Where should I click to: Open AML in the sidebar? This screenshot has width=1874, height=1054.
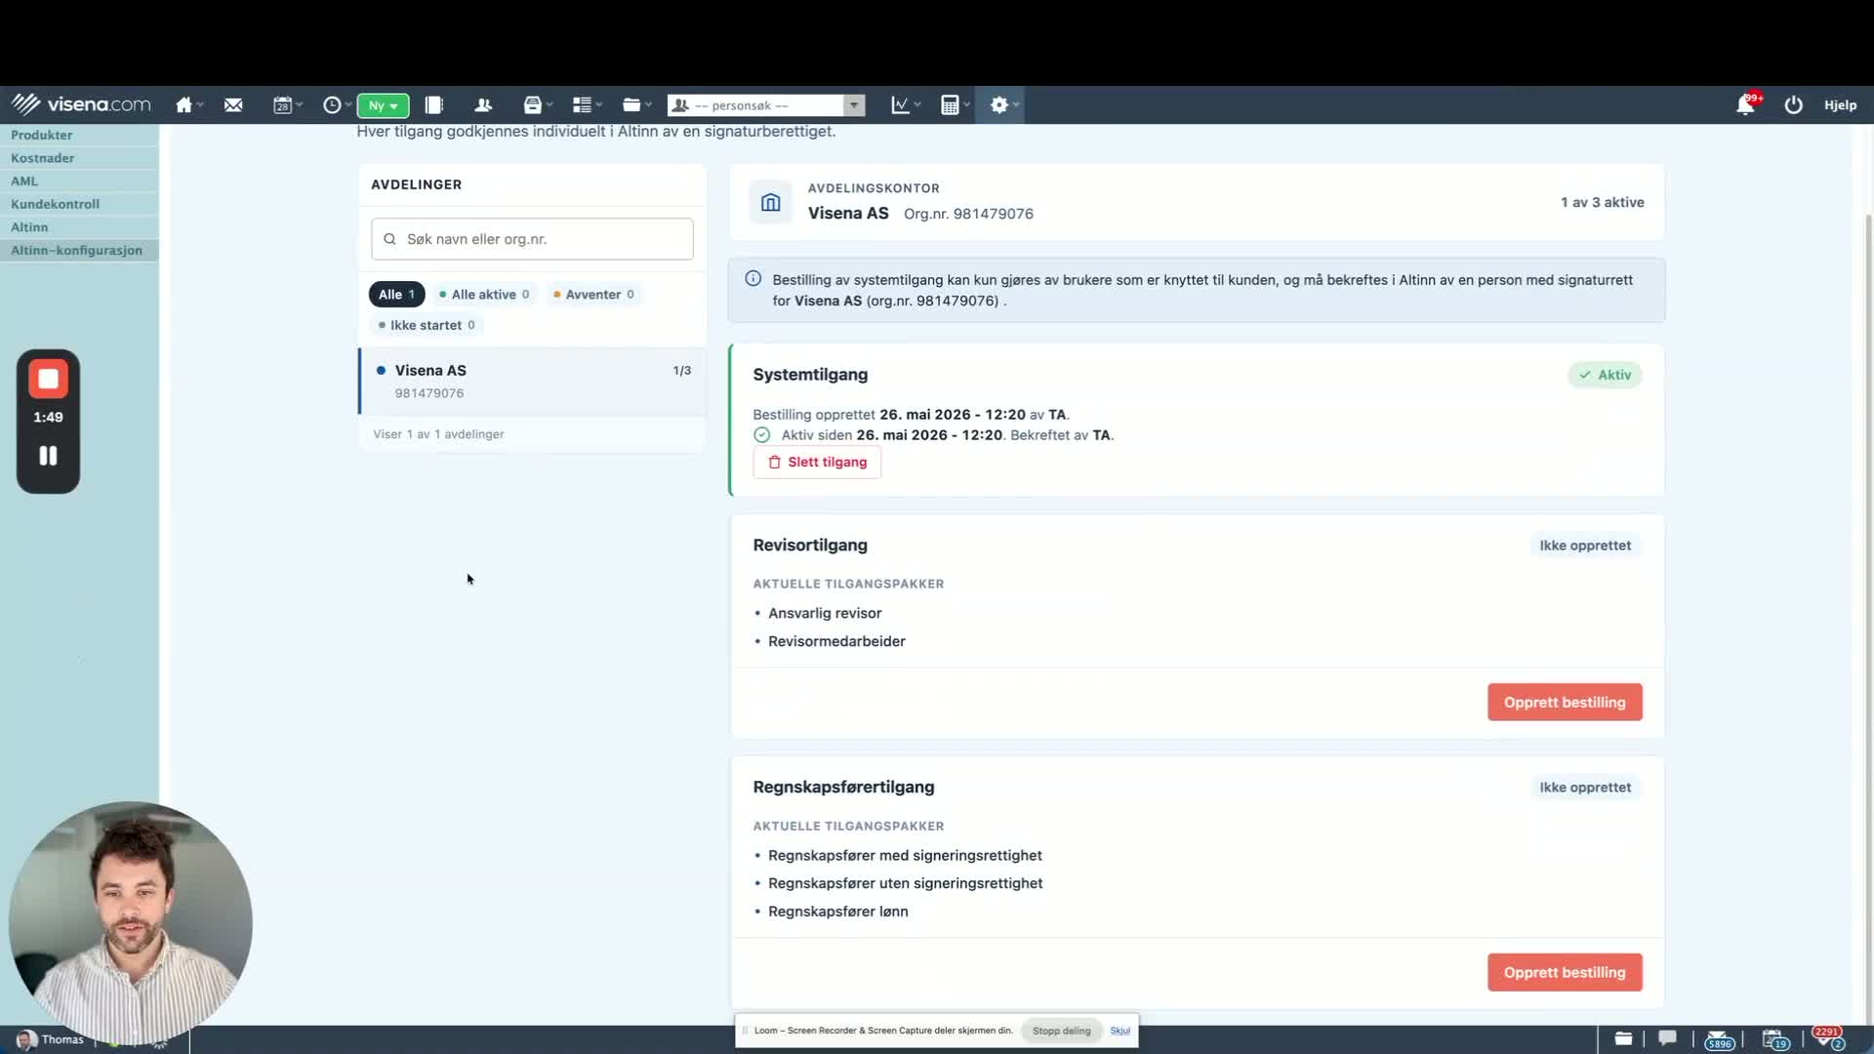(x=24, y=181)
